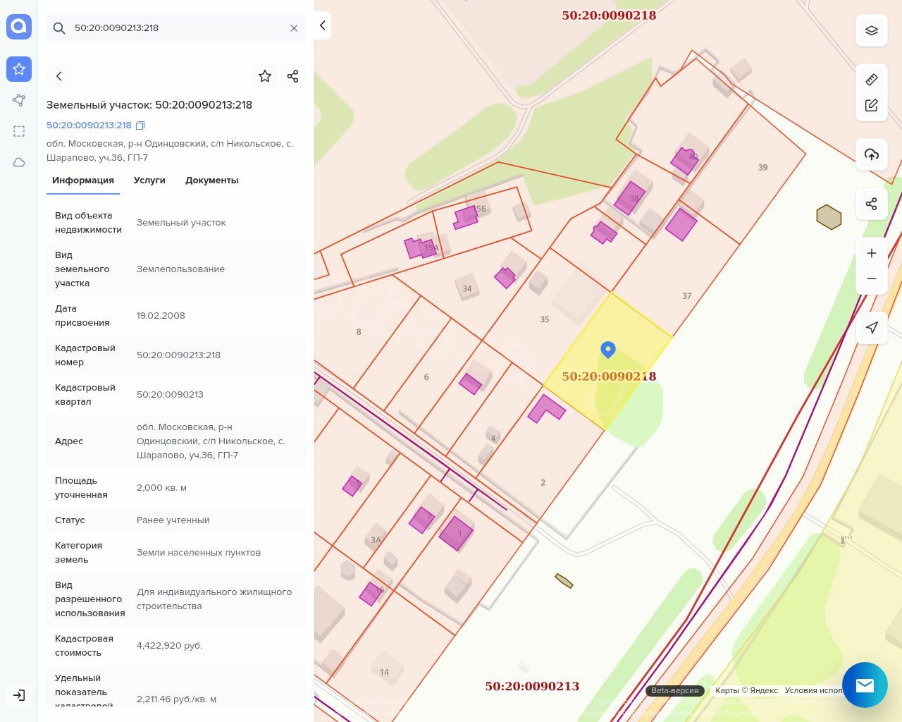This screenshot has height=722, width=902.
Task: Zoom out on the map
Action: pos(872,279)
